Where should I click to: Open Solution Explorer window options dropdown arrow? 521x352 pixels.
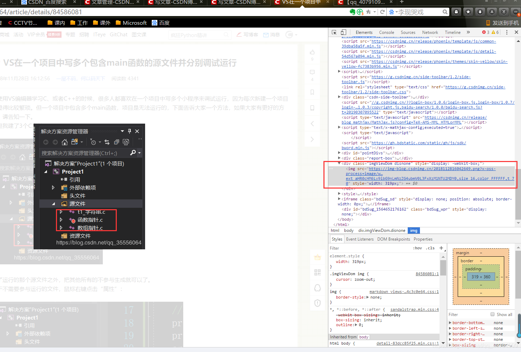coord(122,131)
